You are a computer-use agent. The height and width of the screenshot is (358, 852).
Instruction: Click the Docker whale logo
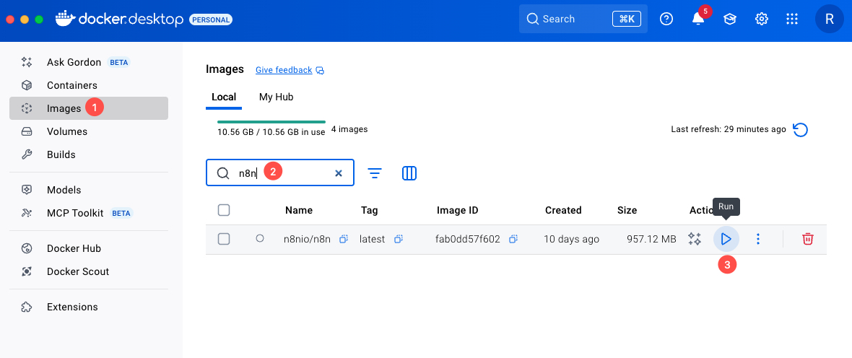[65, 19]
